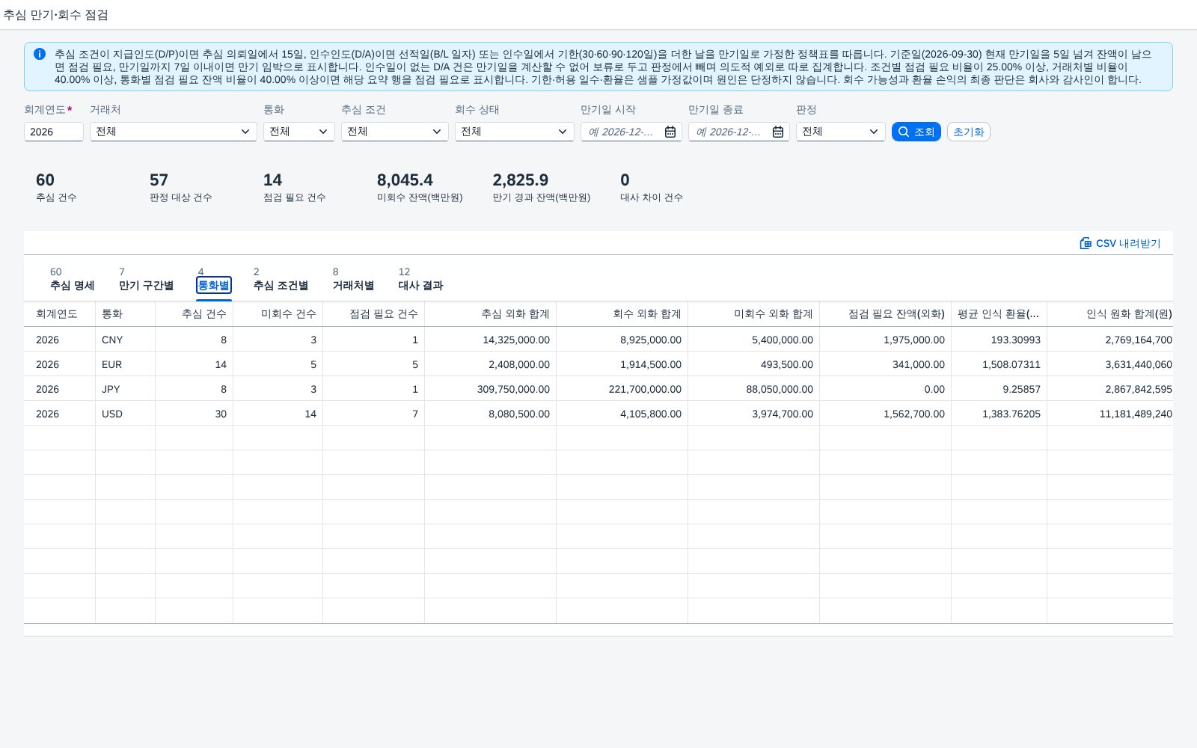The width and height of the screenshot is (1197, 748).
Task: Select the CNY currency cell
Action: click(x=126, y=340)
